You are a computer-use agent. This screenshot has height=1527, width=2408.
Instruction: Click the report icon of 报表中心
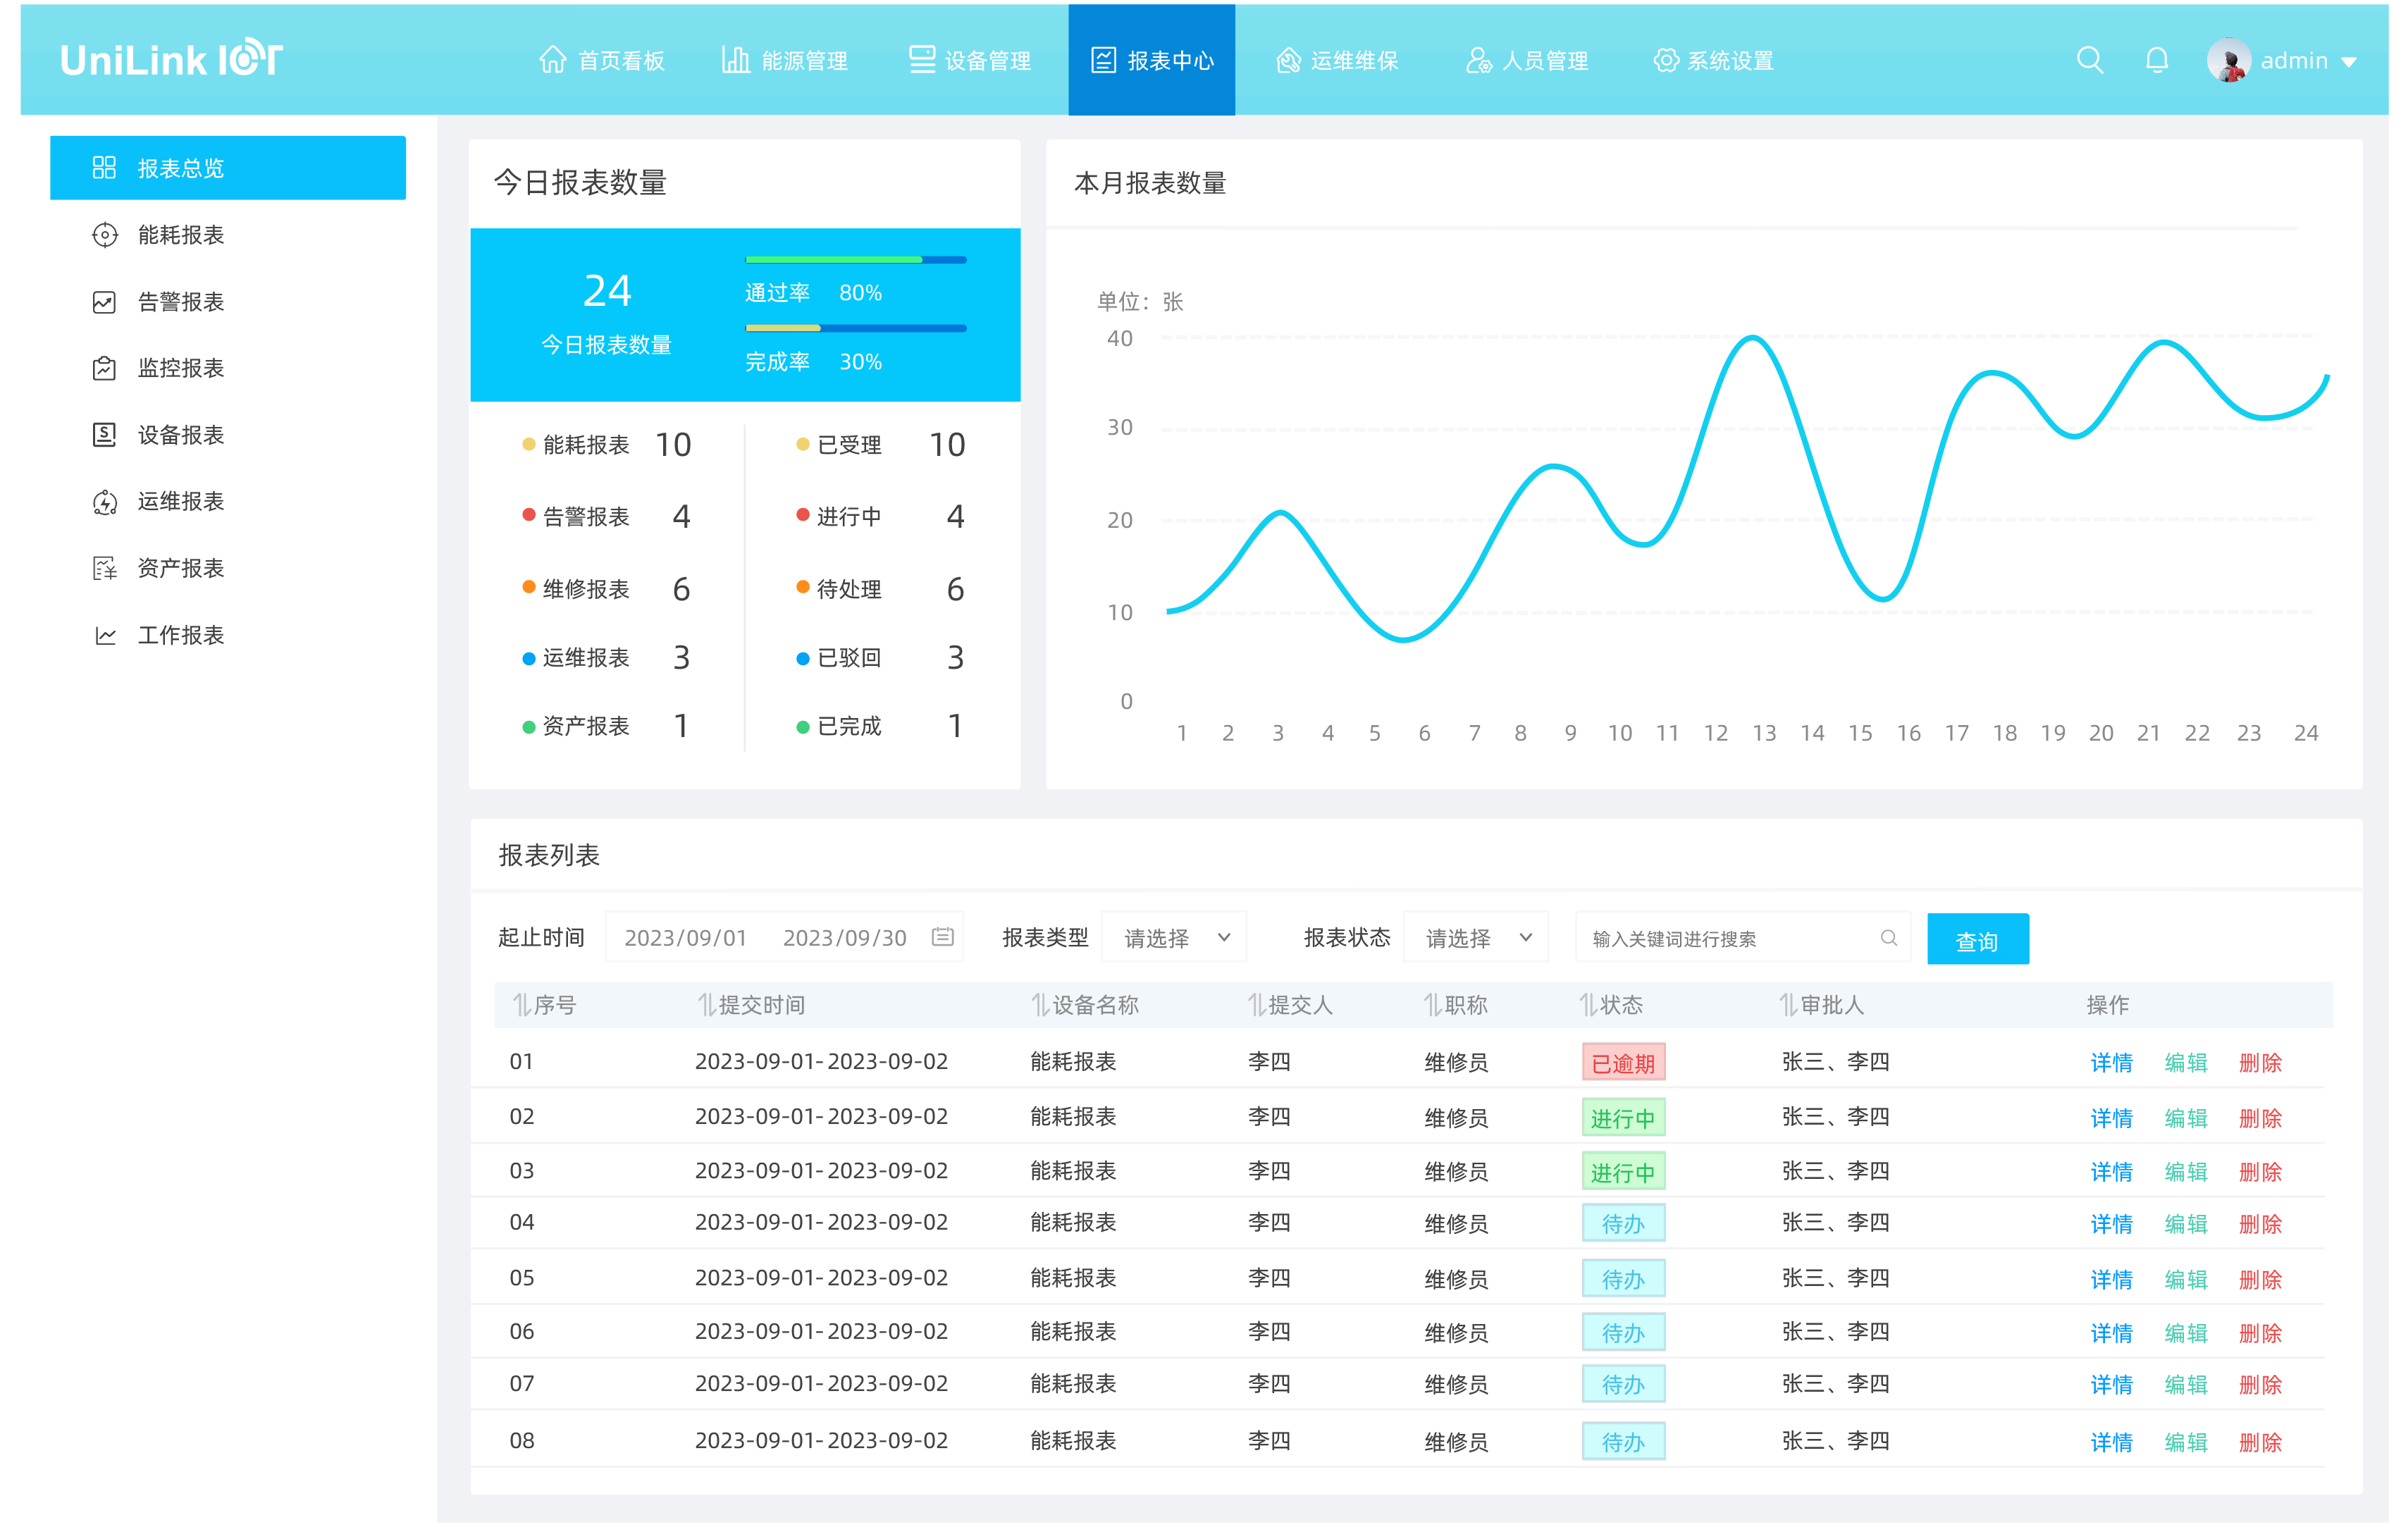coord(1103,61)
